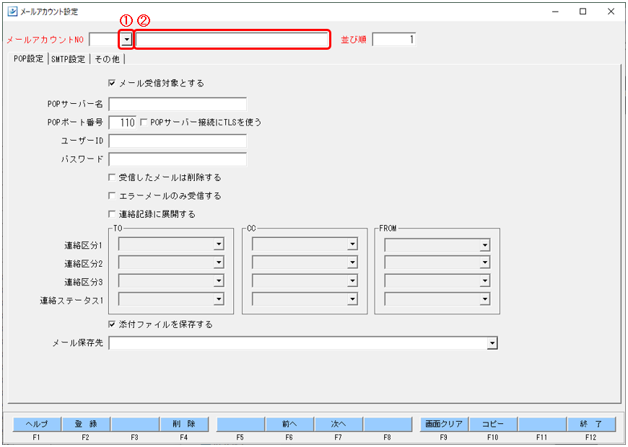Click the 並び順 input field
Viewport: 628px width, 447px height.
coord(394,39)
